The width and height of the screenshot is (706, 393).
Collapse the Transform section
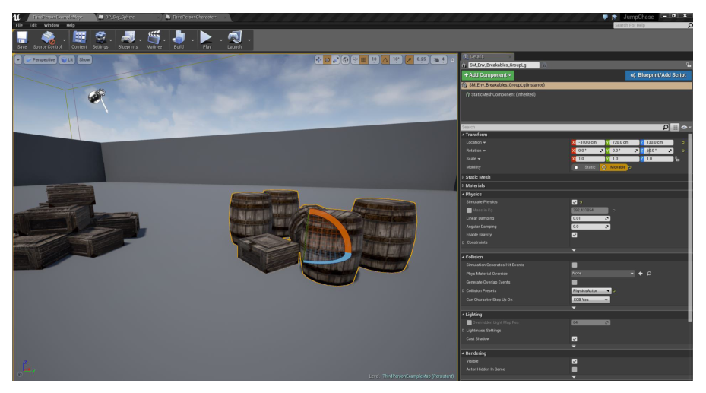(463, 134)
